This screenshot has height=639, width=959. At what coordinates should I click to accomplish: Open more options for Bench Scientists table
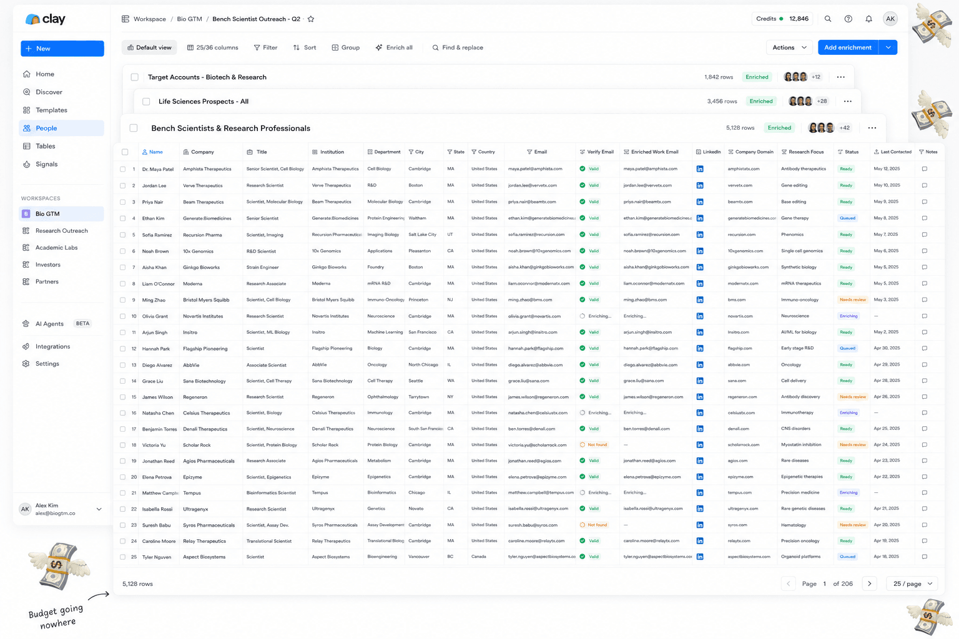[872, 128]
